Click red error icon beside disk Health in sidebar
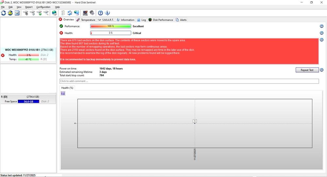The height and width of the screenshot is (177, 327). pyautogui.click(x=3, y=55)
